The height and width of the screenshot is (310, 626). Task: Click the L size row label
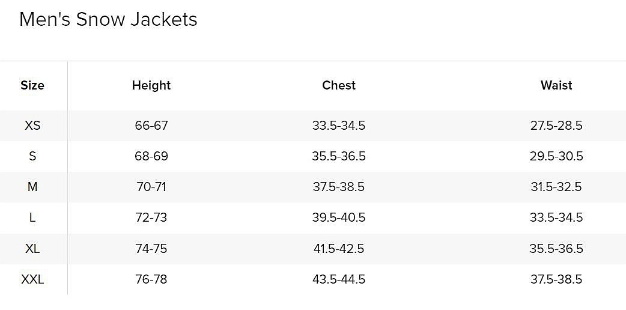32,217
